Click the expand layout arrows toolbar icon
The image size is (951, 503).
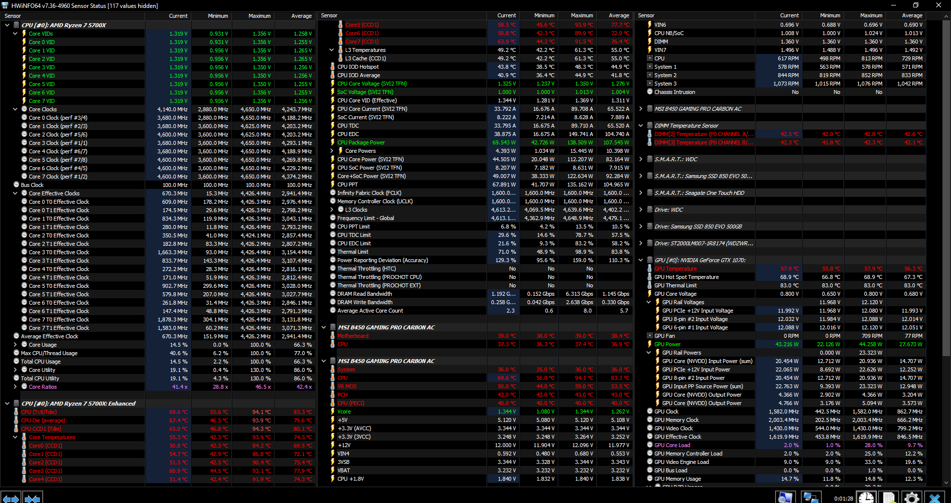click(x=10, y=498)
